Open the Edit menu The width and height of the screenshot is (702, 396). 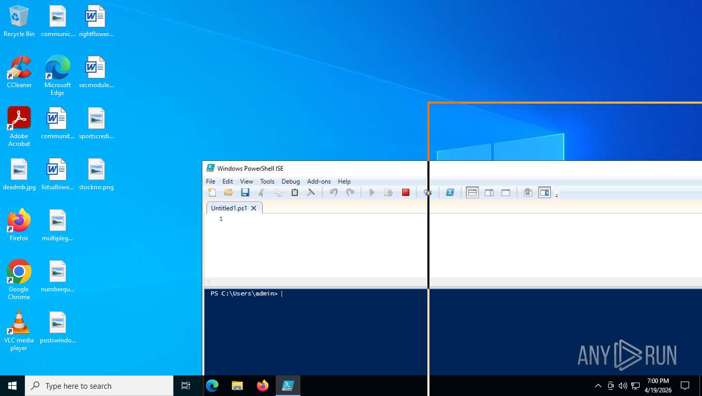[x=228, y=181]
